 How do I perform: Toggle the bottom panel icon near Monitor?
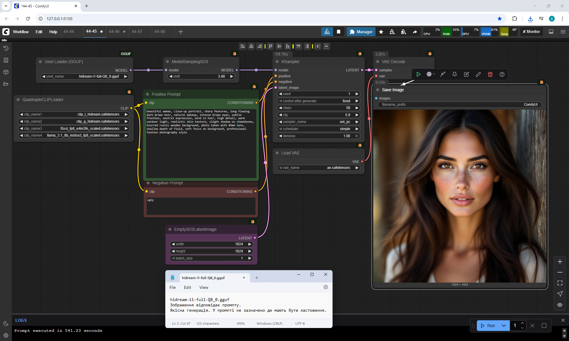pyautogui.click(x=551, y=32)
